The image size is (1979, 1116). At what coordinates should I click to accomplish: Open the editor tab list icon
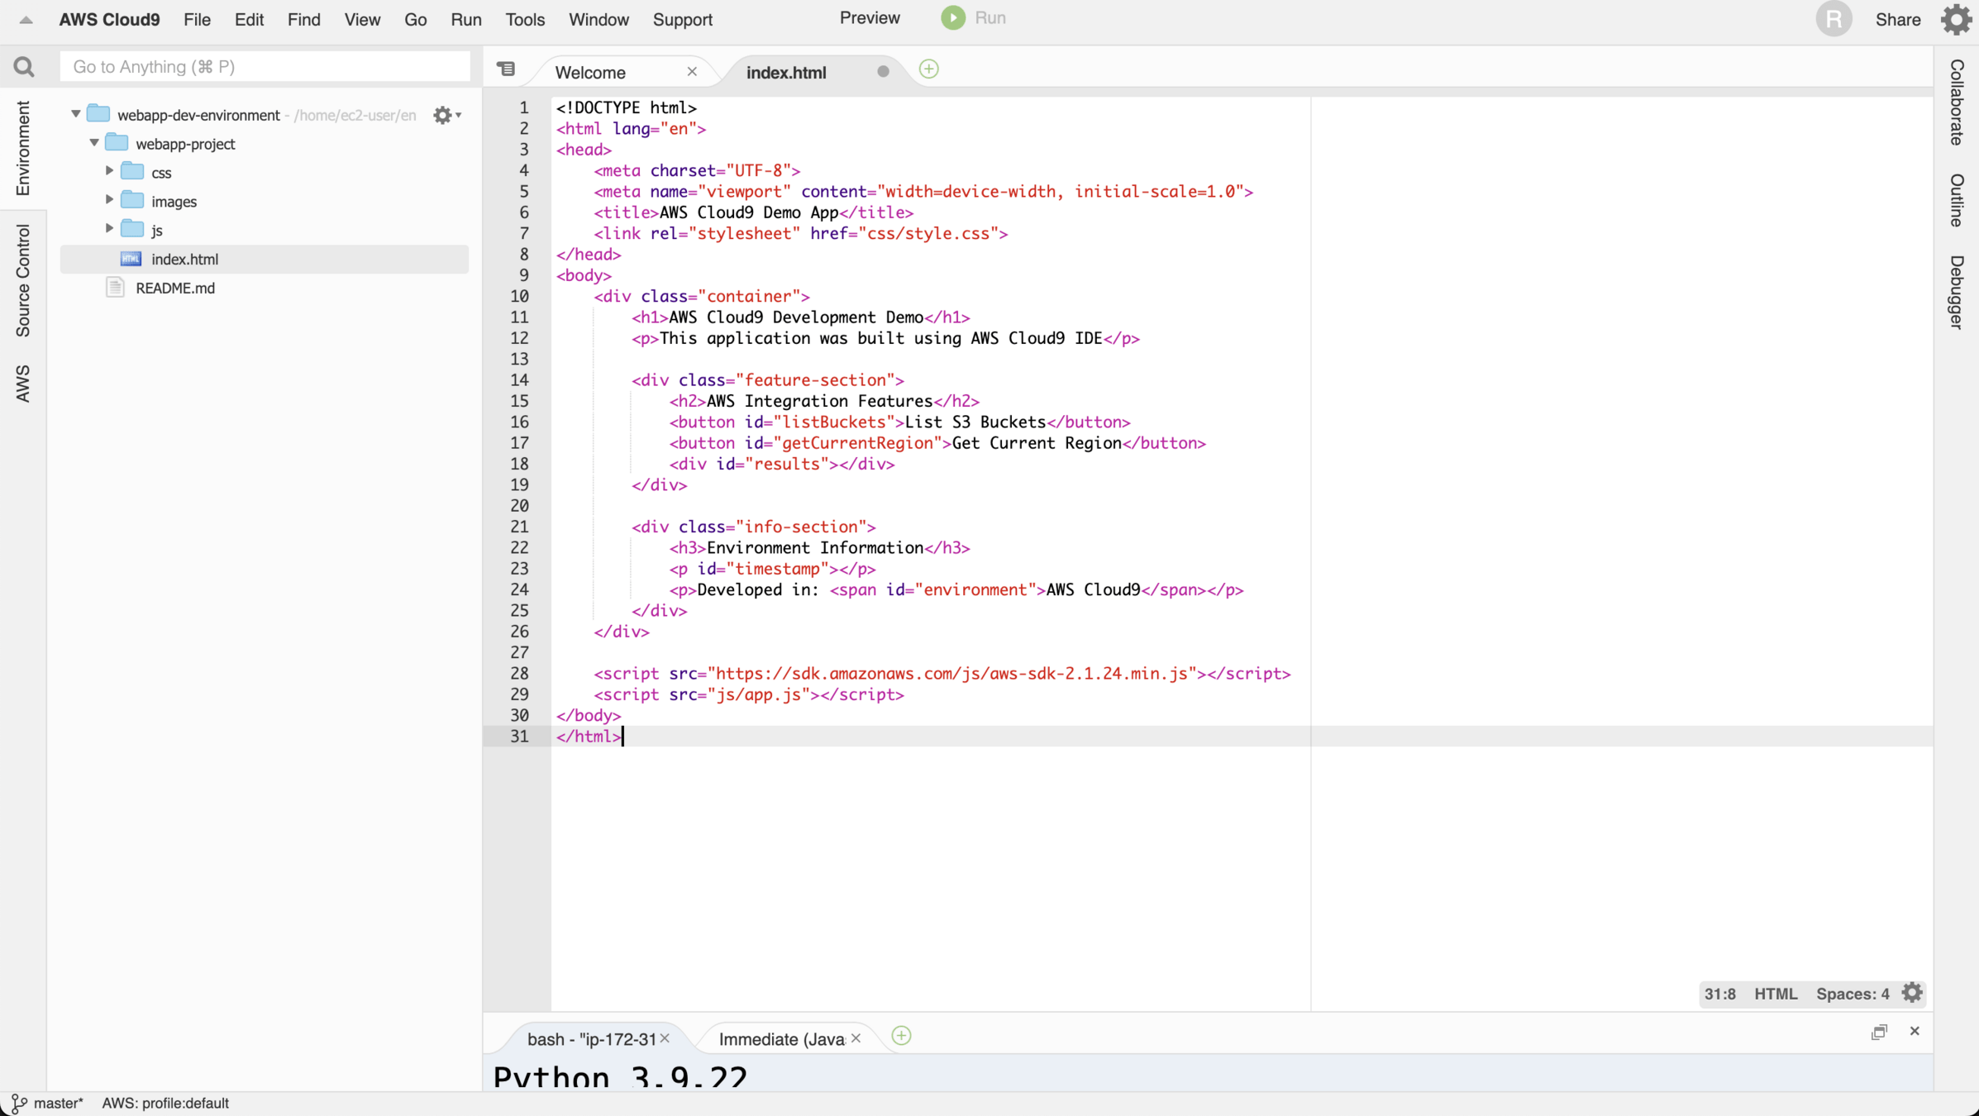click(506, 69)
